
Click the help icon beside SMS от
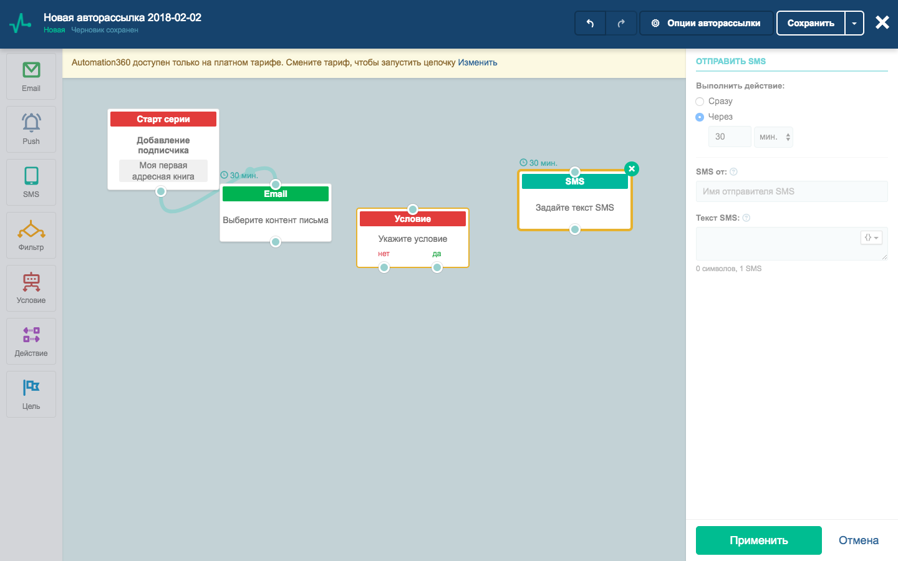(733, 172)
